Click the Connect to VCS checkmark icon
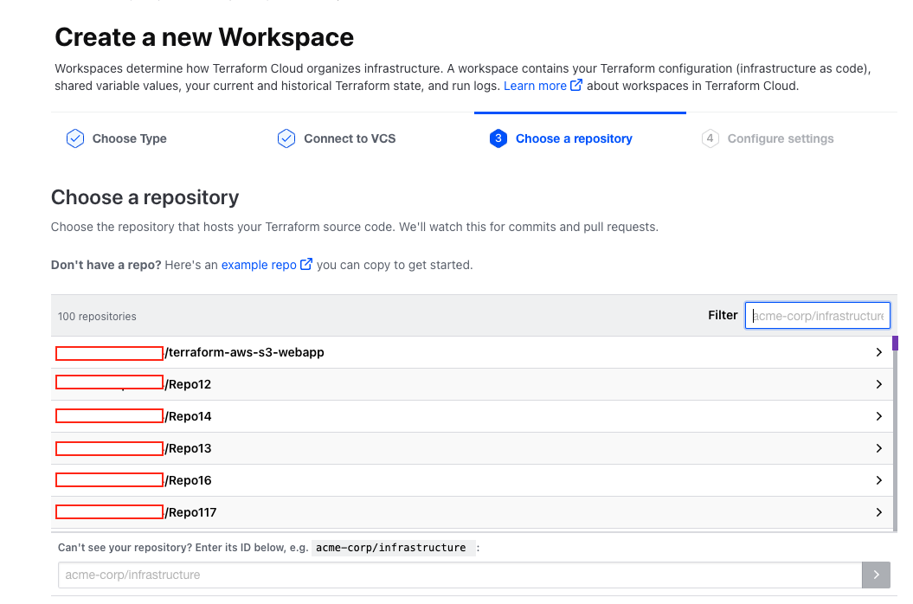 pyautogui.click(x=286, y=138)
